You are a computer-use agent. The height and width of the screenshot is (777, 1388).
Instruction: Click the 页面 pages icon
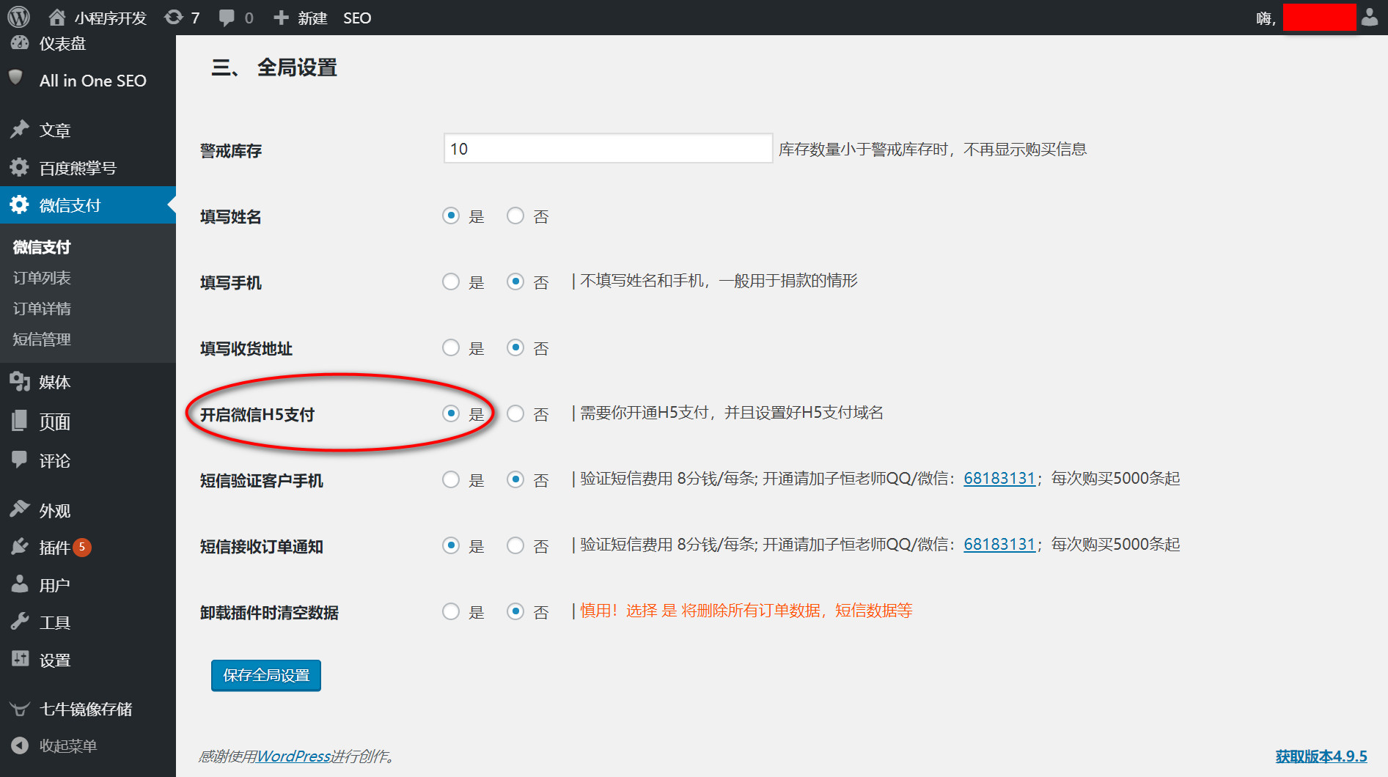pos(19,420)
